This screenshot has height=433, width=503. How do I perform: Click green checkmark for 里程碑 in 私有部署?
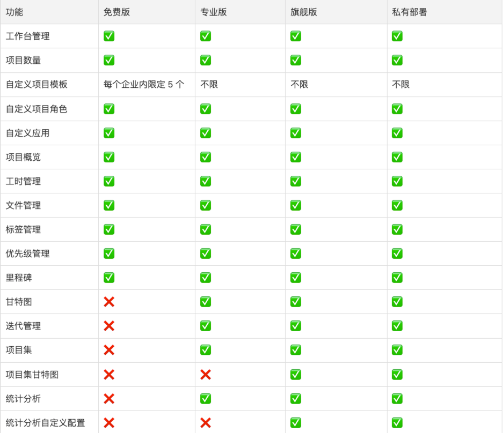pyautogui.click(x=397, y=278)
